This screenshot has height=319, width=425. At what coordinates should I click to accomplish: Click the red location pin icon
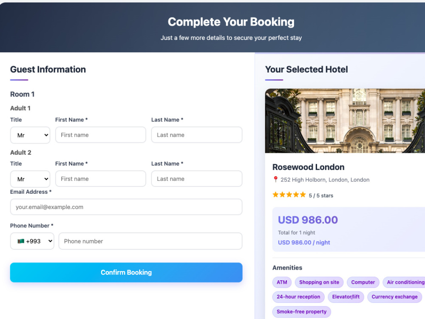pos(275,179)
